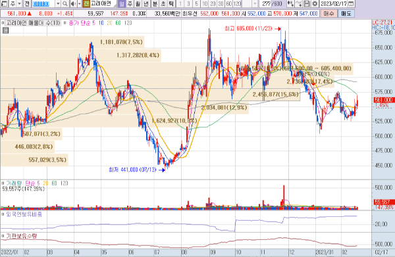Click the 1,317,282(8.4%) volume profile bar
The image size is (395, 257).
click(x=80, y=55)
